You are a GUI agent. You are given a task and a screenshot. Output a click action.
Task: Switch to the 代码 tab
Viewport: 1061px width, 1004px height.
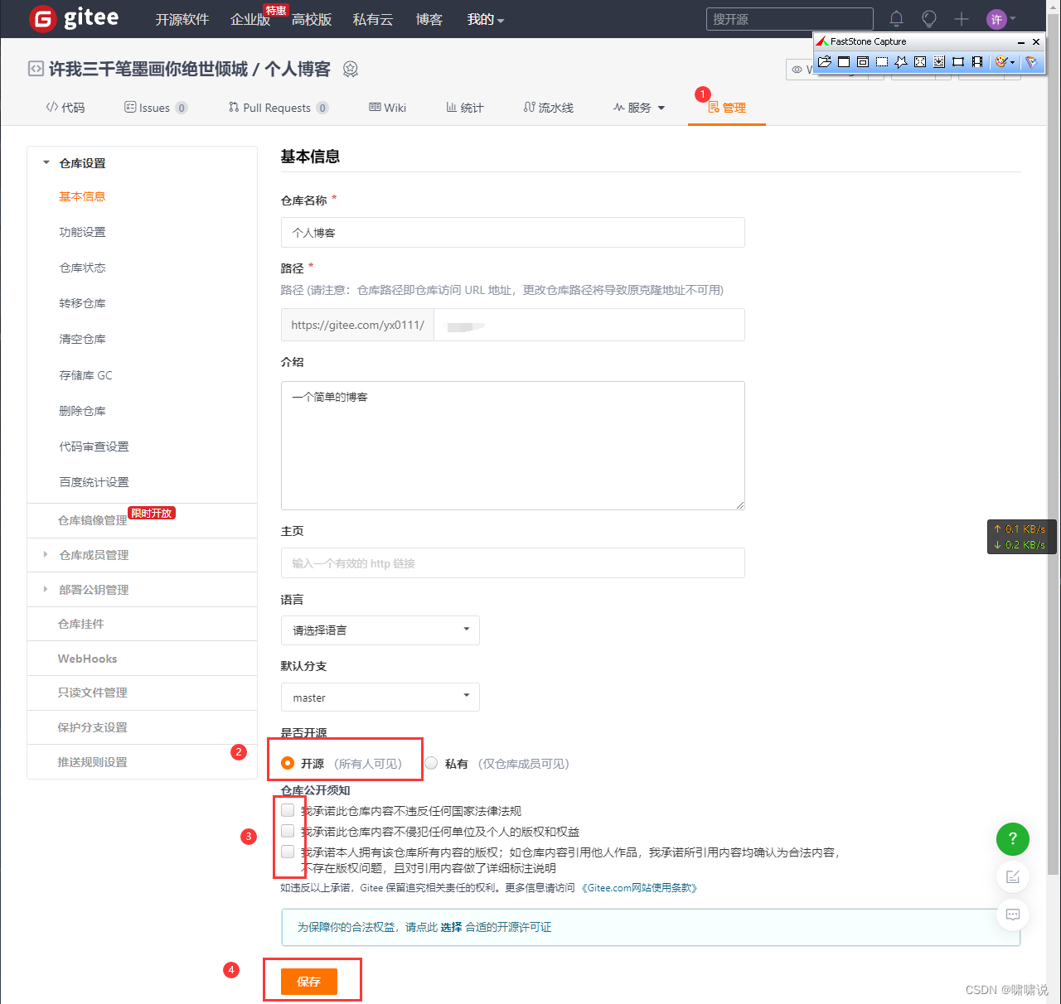click(65, 108)
